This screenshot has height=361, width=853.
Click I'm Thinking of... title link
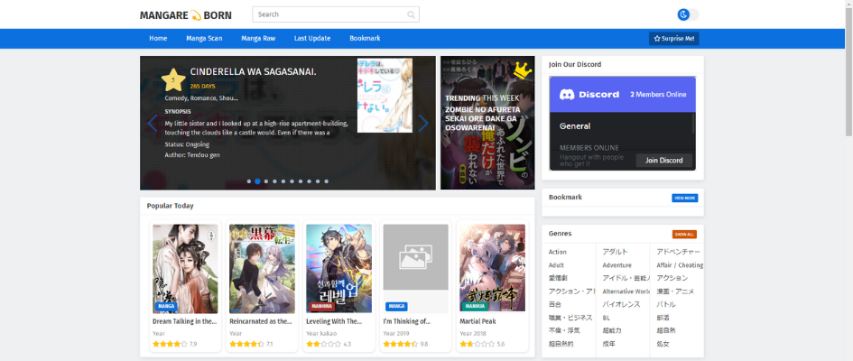tap(407, 321)
